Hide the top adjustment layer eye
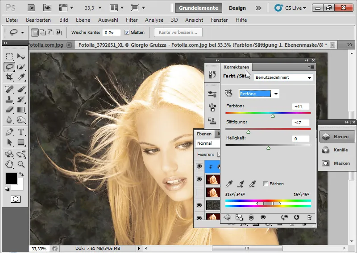Viewport: 357px width, 253px height. 199,167
